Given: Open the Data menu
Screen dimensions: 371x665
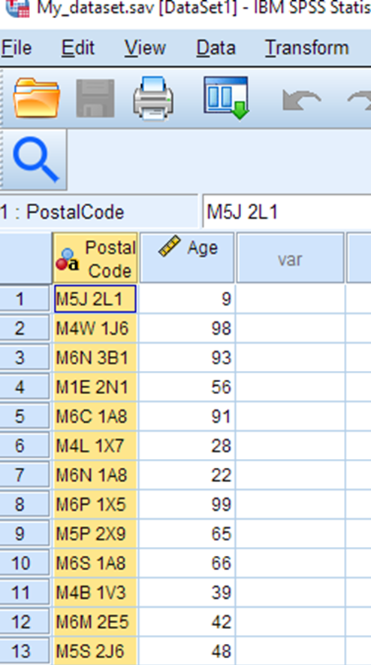Looking at the screenshot, I should coord(216,47).
